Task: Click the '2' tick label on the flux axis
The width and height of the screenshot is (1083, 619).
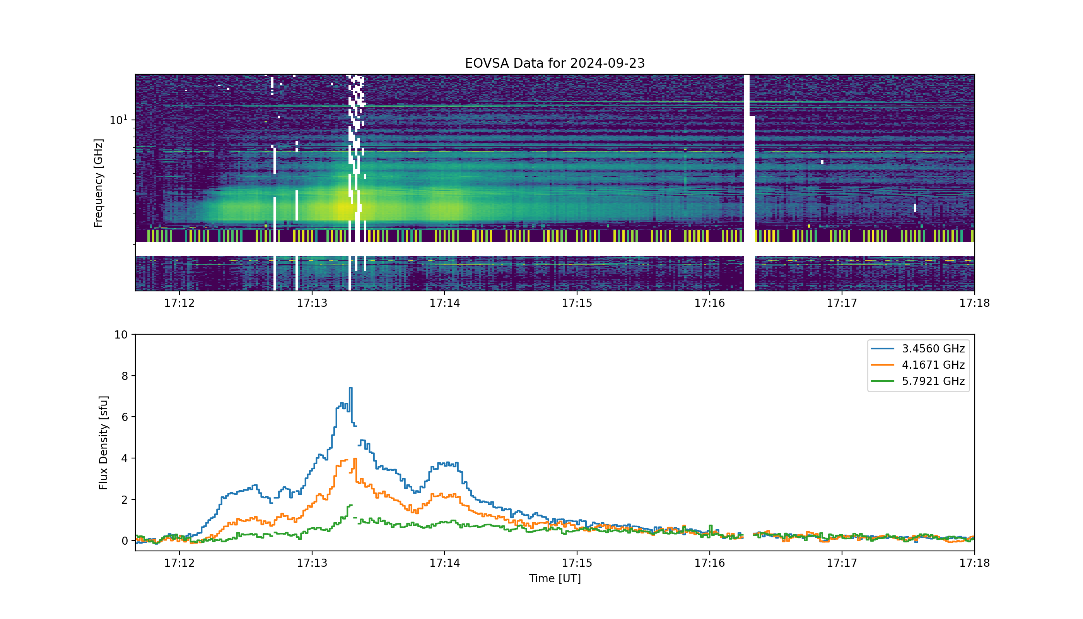Action: click(x=125, y=500)
